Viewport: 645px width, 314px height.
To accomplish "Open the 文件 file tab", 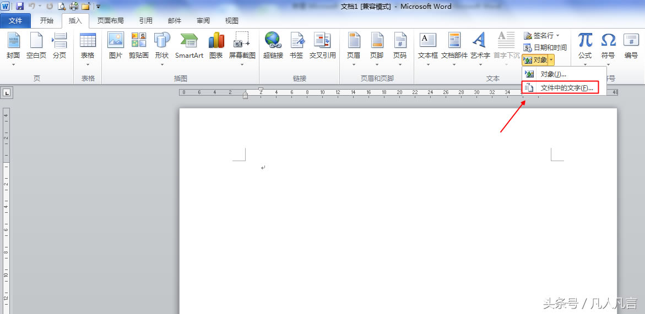I will pyautogui.click(x=15, y=21).
